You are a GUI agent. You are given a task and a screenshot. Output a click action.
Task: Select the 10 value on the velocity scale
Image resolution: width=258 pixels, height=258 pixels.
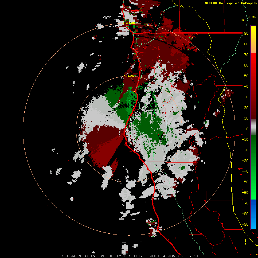pos(246,118)
